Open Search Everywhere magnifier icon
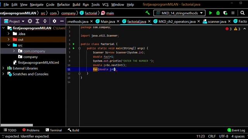 click(243, 13)
